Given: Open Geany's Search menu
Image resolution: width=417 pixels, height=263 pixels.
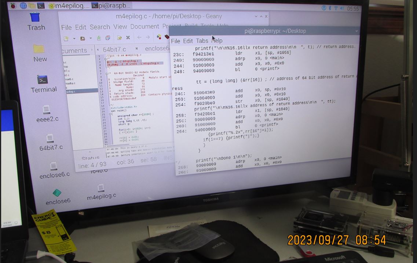Looking at the screenshot, I should tap(100, 27).
